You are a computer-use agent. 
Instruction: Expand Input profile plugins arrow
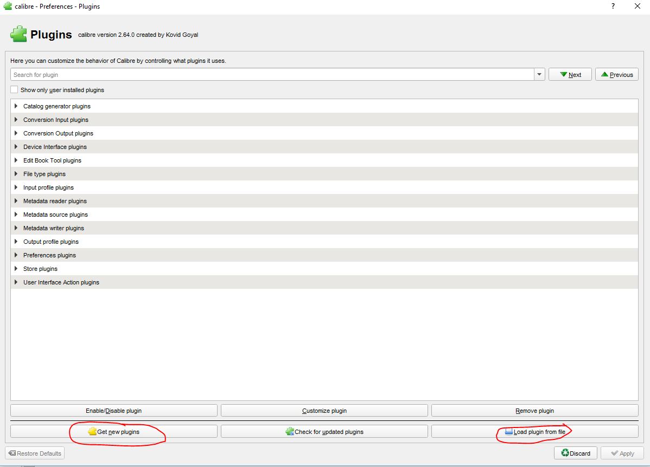point(16,187)
